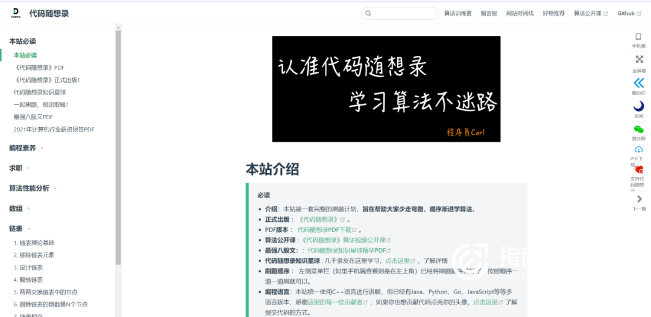Click the 手机看 phone icon

tap(638, 37)
